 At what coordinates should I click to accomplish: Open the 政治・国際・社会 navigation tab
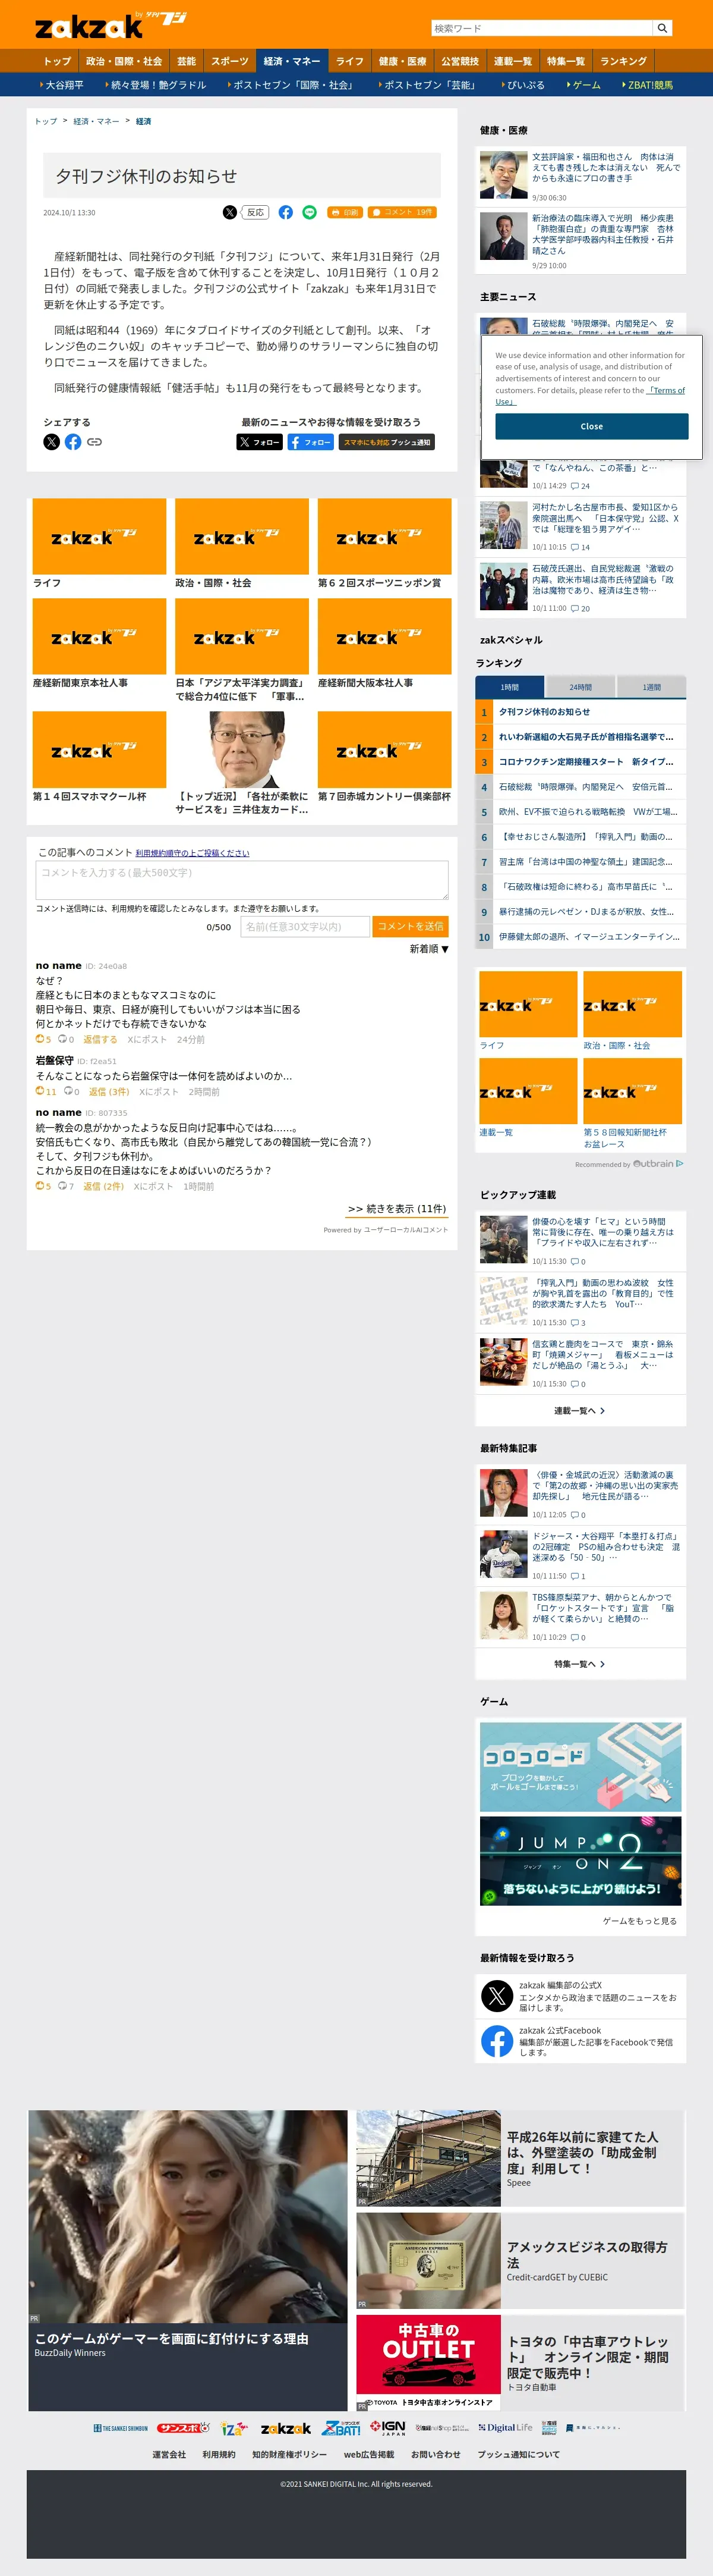(x=124, y=61)
